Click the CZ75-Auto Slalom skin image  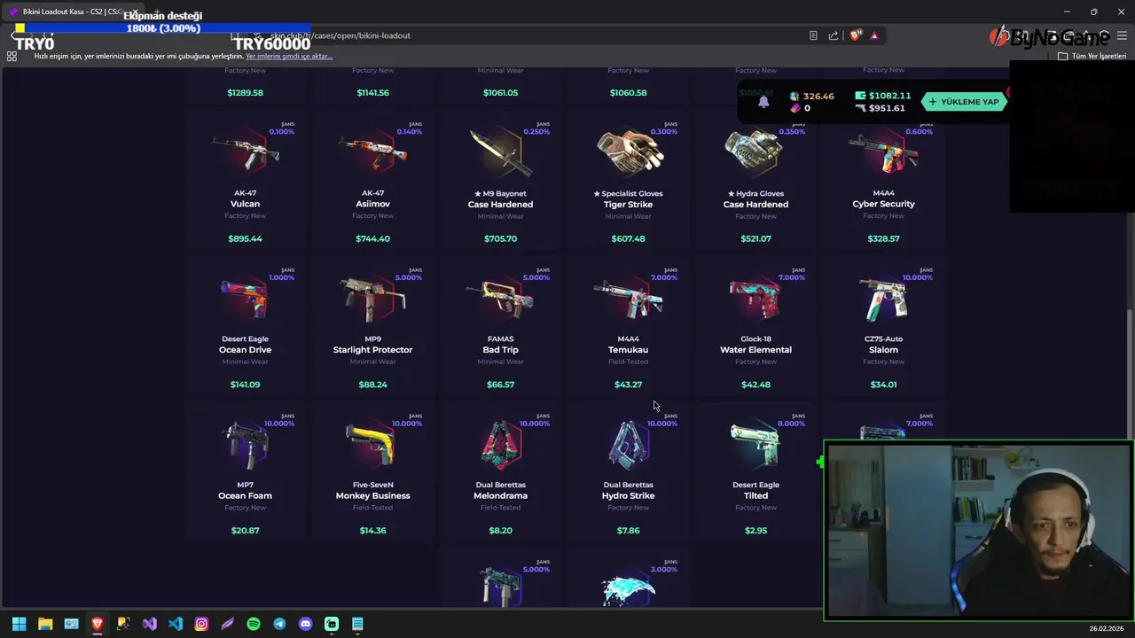pos(884,300)
